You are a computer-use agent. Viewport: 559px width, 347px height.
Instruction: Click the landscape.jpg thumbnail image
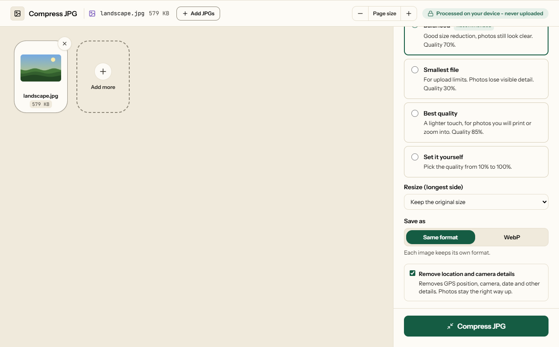pyautogui.click(x=41, y=68)
